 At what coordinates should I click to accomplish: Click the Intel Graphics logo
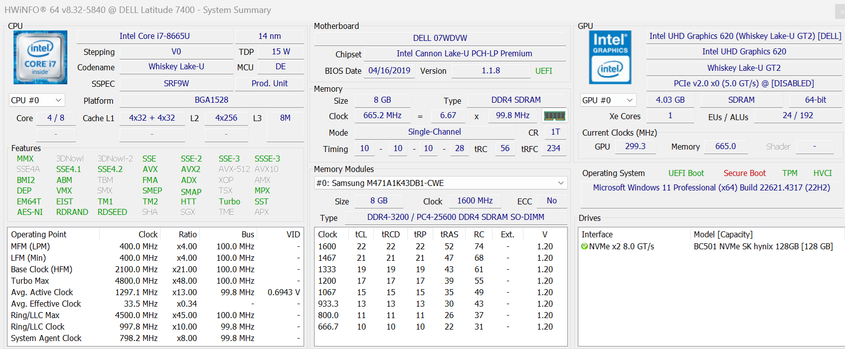pos(610,57)
